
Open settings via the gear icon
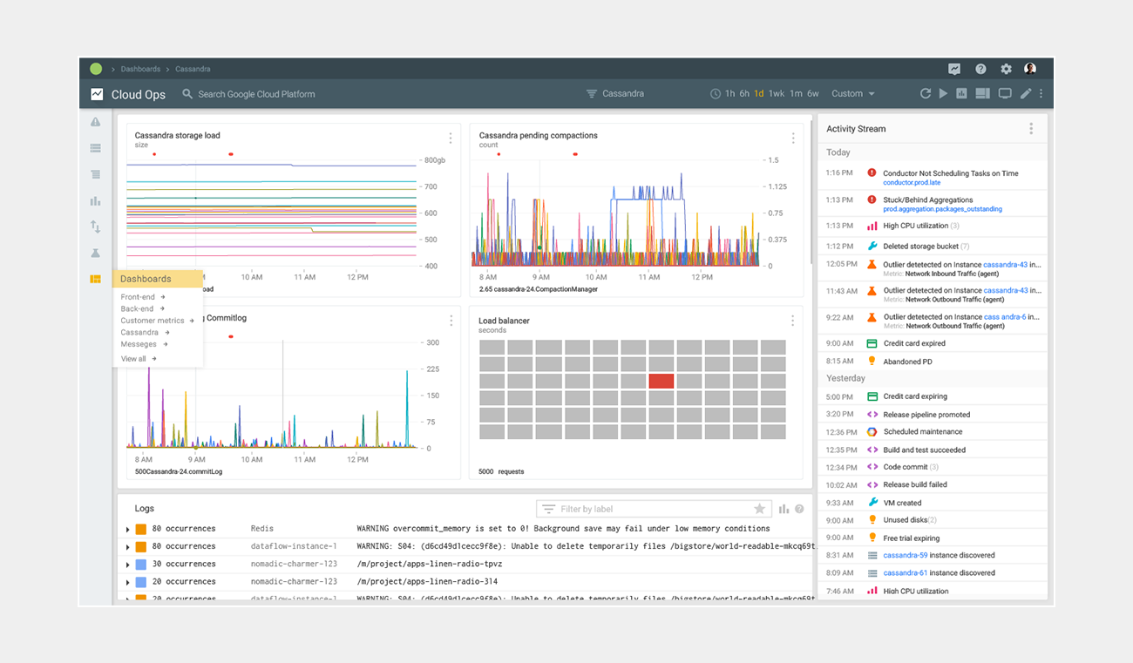[x=1006, y=69]
